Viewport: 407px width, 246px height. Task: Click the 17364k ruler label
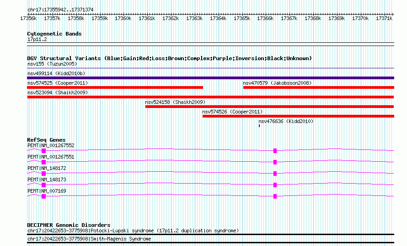pyautogui.click(x=218, y=18)
